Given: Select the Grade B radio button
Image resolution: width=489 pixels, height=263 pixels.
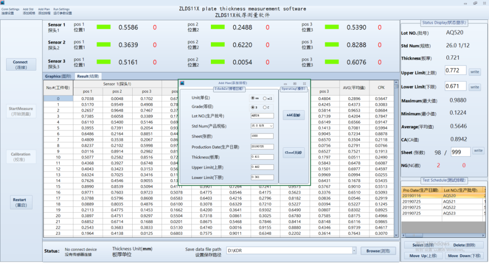Looking at the screenshot, I should click(252, 107).
